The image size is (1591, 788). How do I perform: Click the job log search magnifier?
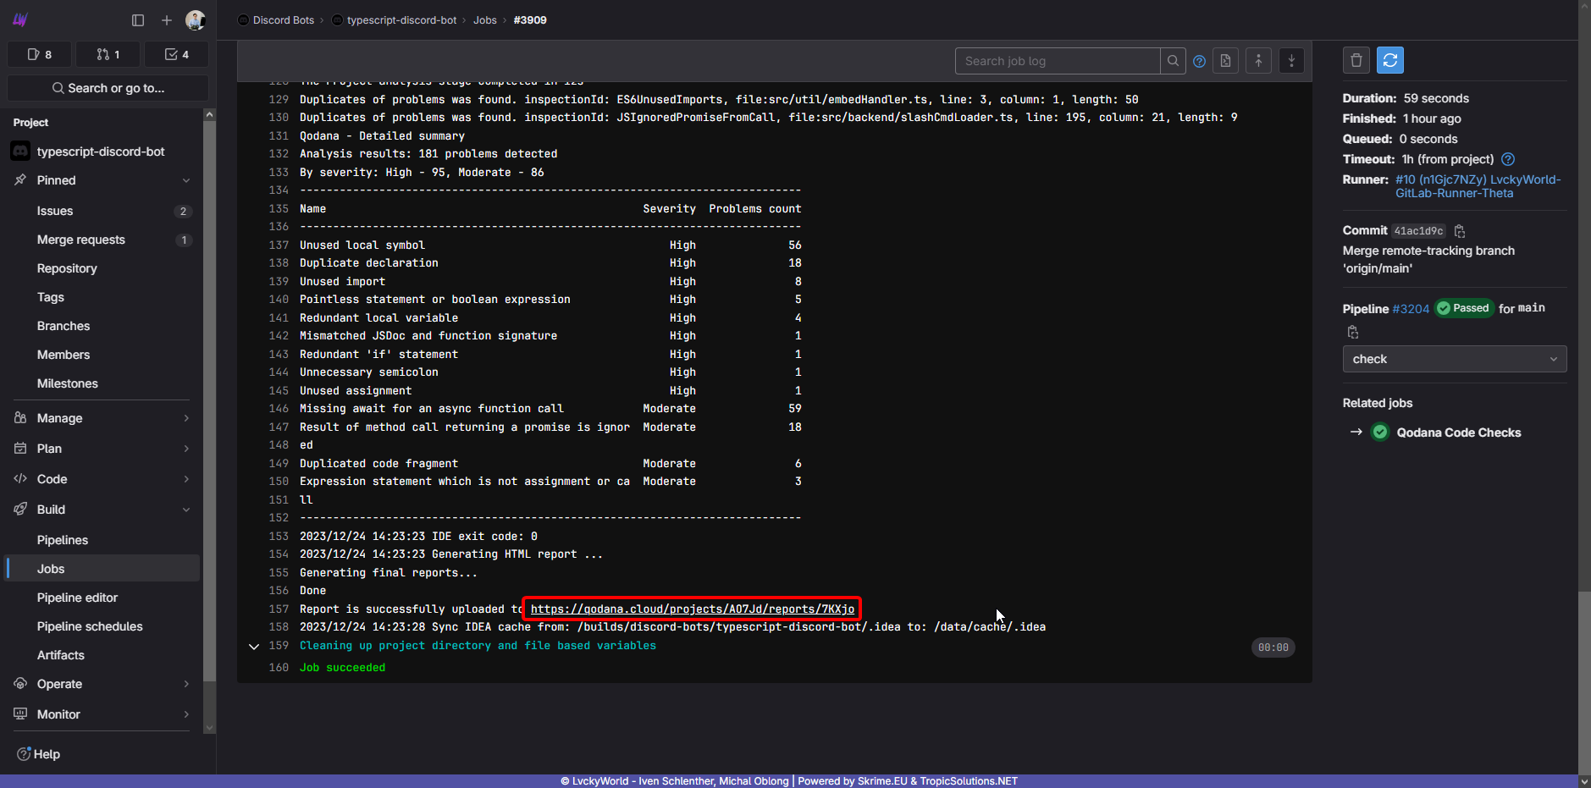[x=1173, y=61]
